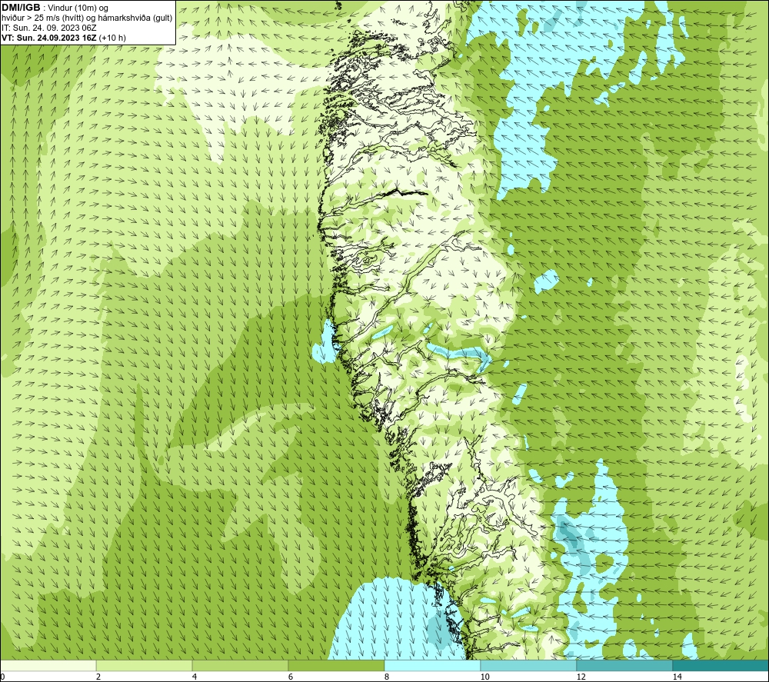Screen dimensions: 769x682
Task: Click the 4–6 m/s green scale segment
Action: coord(240,665)
